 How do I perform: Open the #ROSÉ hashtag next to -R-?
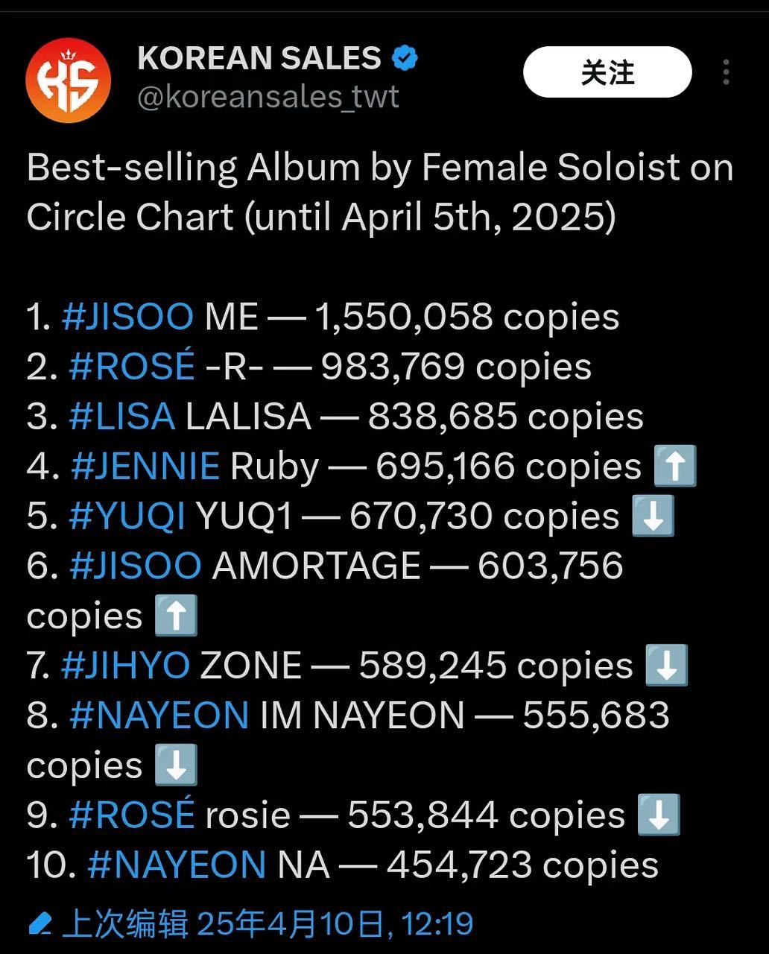pos(131,367)
